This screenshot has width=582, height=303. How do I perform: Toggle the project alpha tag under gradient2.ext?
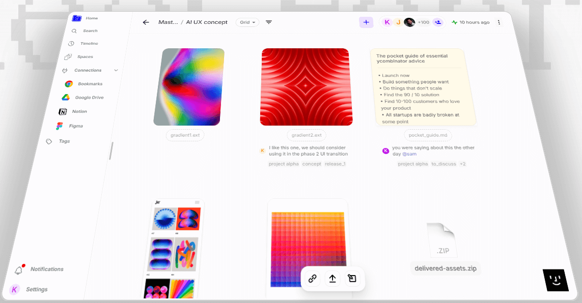284,164
